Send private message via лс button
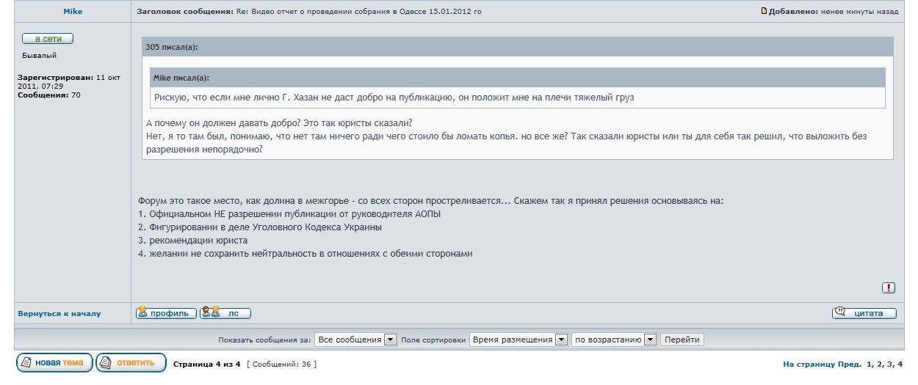This screenshot has width=918, height=385. coord(225,313)
